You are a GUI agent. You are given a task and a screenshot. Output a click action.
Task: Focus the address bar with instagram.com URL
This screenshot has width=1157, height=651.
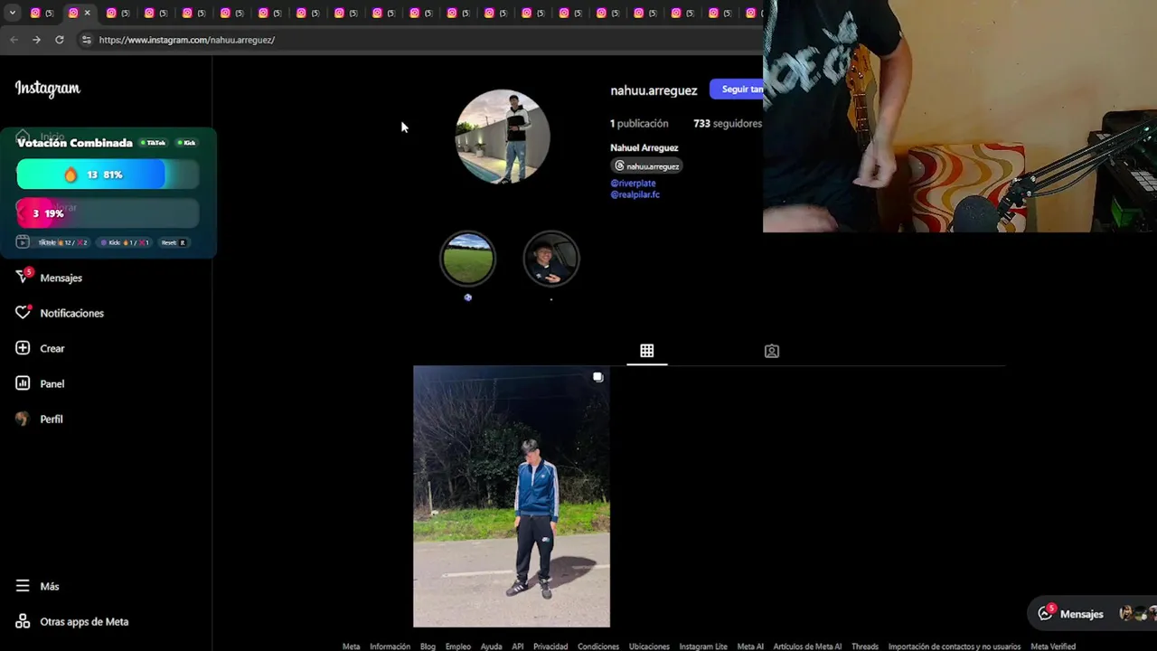click(x=186, y=40)
